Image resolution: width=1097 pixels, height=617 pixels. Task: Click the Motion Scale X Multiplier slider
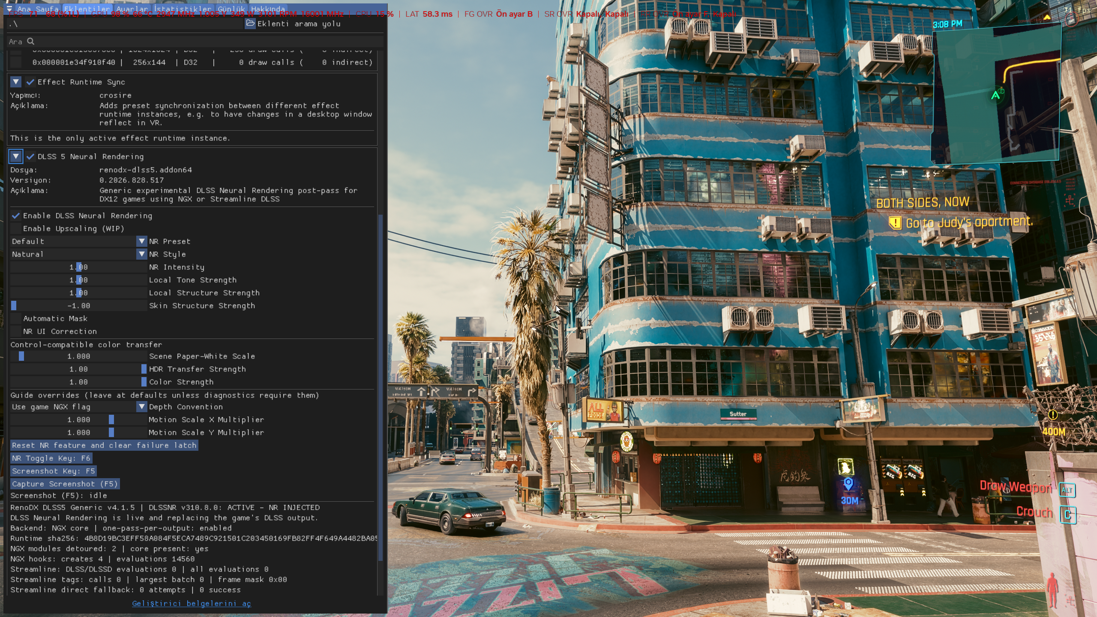click(79, 419)
